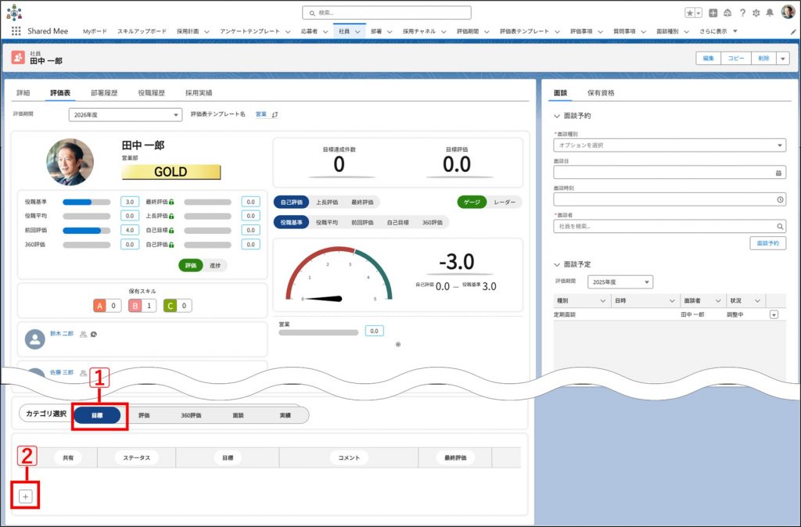Switch chart view to レーダー

pyautogui.click(x=505, y=202)
